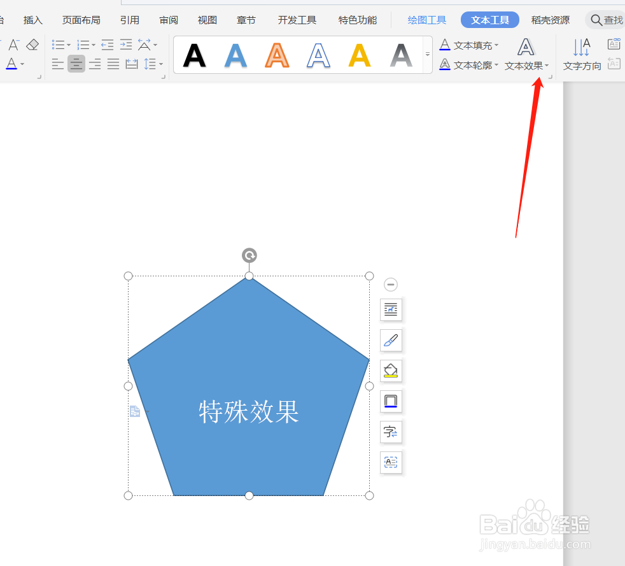Toggle center alignment for paragraph
625x566 pixels.
76,64
